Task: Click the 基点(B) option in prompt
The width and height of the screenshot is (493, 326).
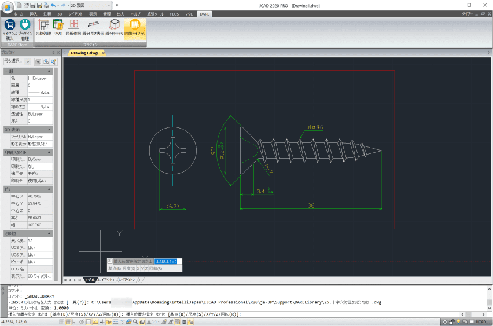Action: (115, 269)
